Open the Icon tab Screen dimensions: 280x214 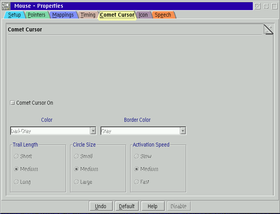[x=143, y=15]
